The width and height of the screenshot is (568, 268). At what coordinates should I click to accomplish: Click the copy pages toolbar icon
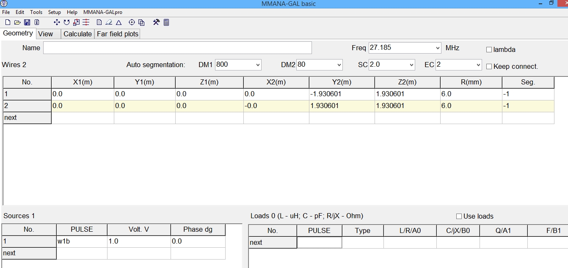141,22
